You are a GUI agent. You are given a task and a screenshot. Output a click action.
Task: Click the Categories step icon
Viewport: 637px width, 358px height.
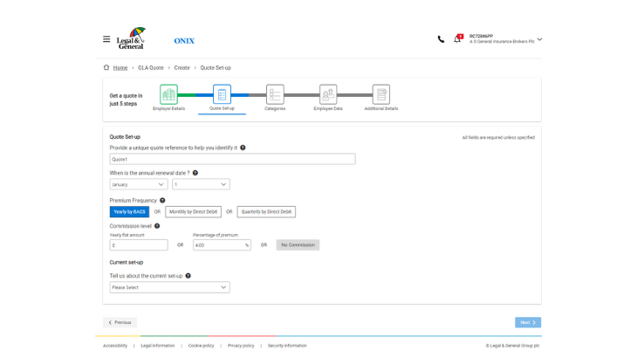click(x=275, y=94)
